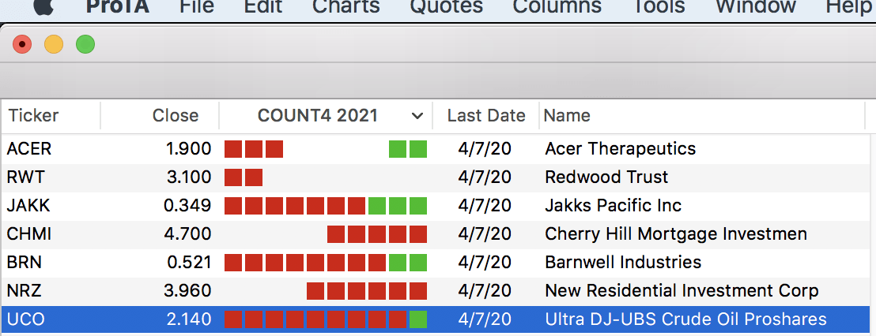
Task: Open the Window menu
Action: tap(755, 6)
